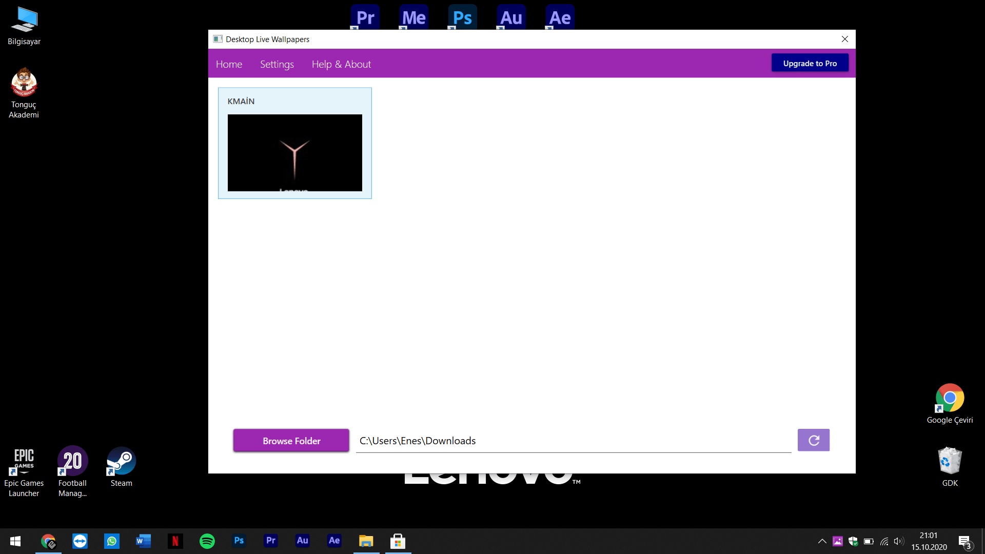Open Microsoft Store taskbar icon

pos(398,541)
